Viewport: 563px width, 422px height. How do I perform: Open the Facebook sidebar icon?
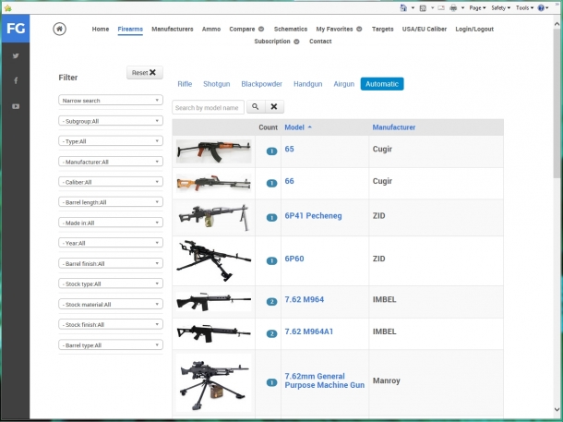click(16, 80)
